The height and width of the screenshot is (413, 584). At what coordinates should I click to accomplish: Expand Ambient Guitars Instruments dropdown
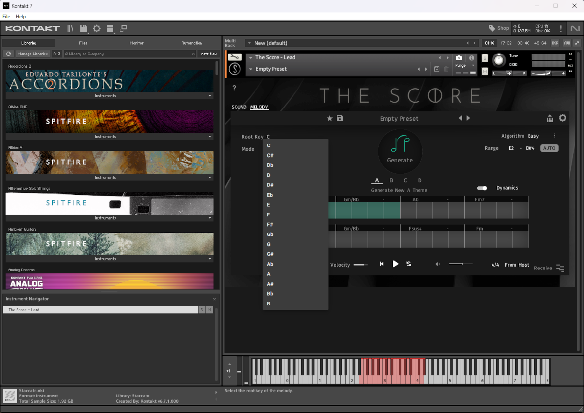coord(210,259)
